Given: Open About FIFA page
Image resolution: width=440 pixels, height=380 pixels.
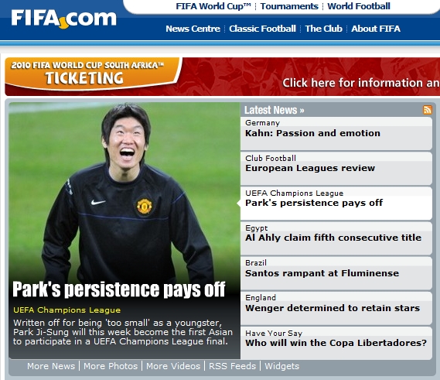Looking at the screenshot, I should 376,29.
